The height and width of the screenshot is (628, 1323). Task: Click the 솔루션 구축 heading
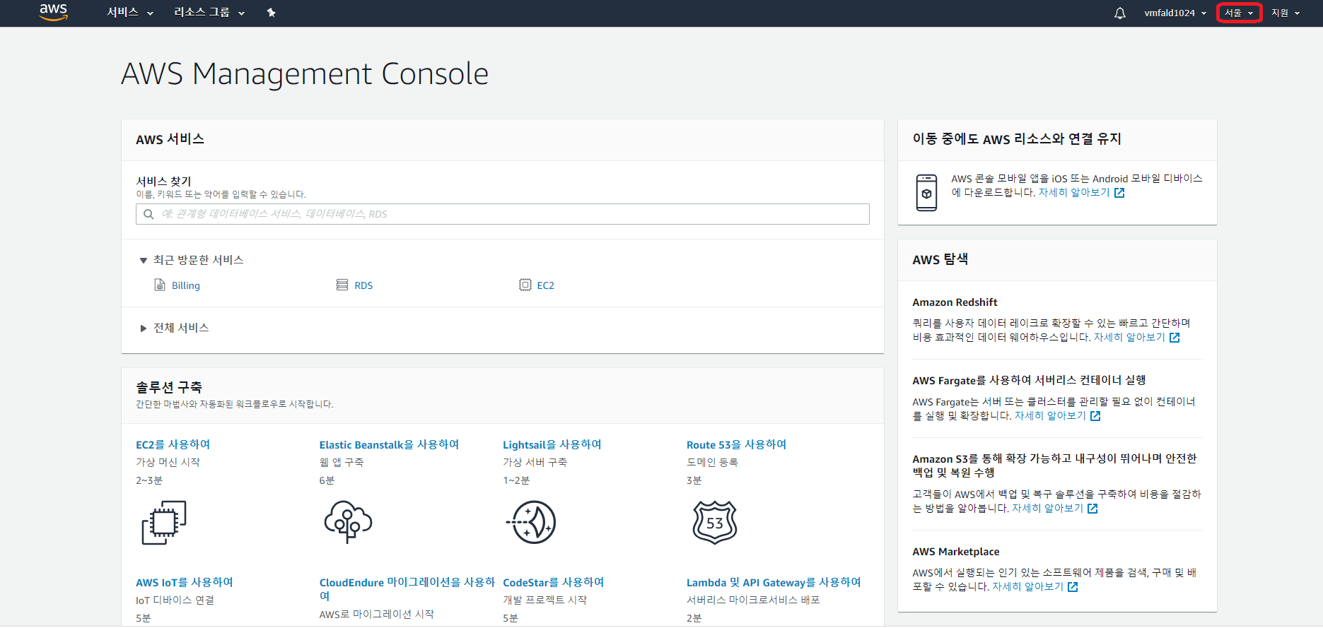tap(169, 387)
